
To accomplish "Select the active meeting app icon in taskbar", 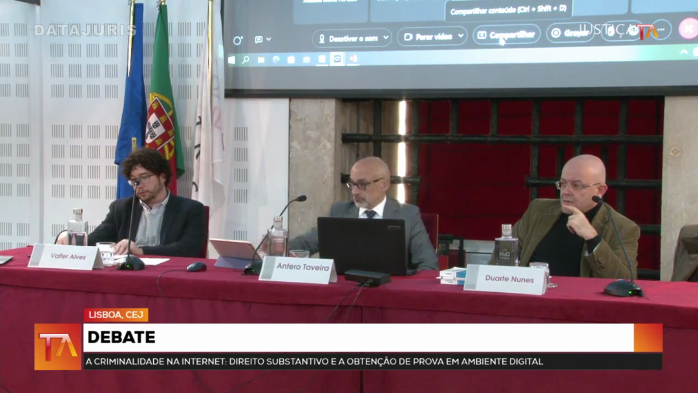I will click(337, 59).
